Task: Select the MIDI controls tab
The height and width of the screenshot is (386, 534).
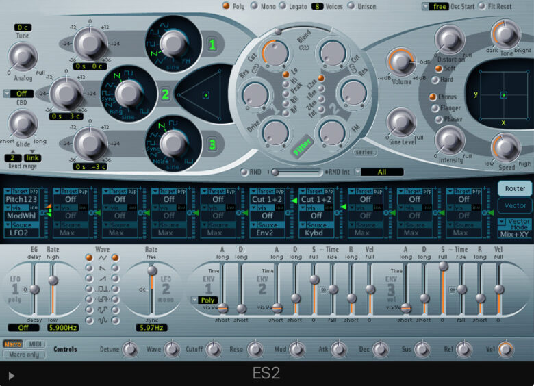Action: [35, 344]
